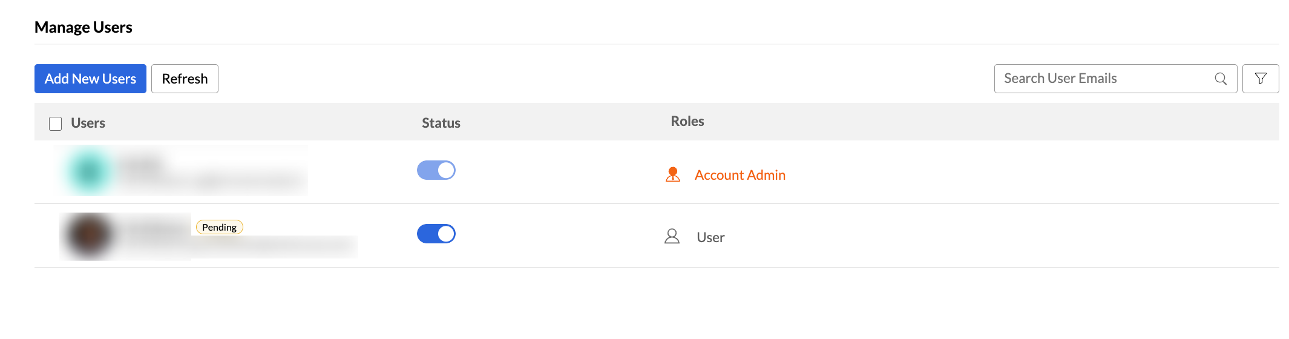1289x339 pixels.
Task: Disable the status switch for the pending user
Action: [x=436, y=234]
